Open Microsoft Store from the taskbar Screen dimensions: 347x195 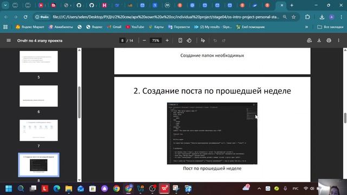coord(93,188)
